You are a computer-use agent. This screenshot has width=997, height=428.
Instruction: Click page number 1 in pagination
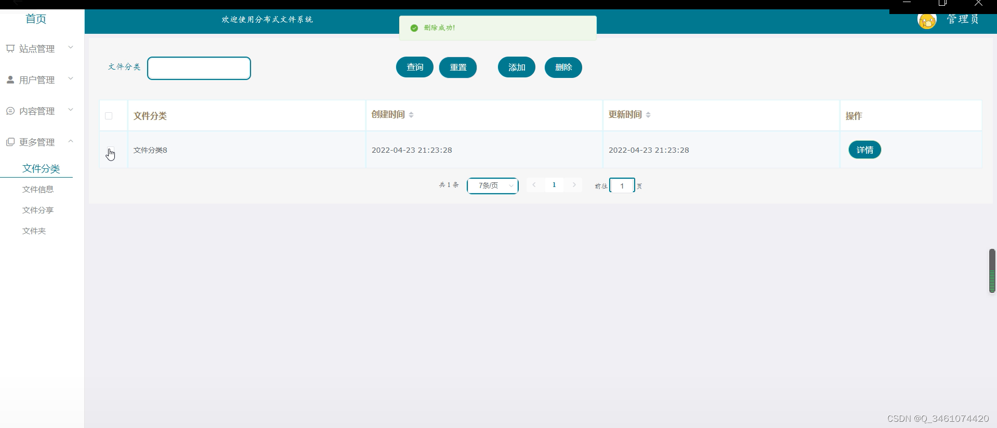click(554, 185)
